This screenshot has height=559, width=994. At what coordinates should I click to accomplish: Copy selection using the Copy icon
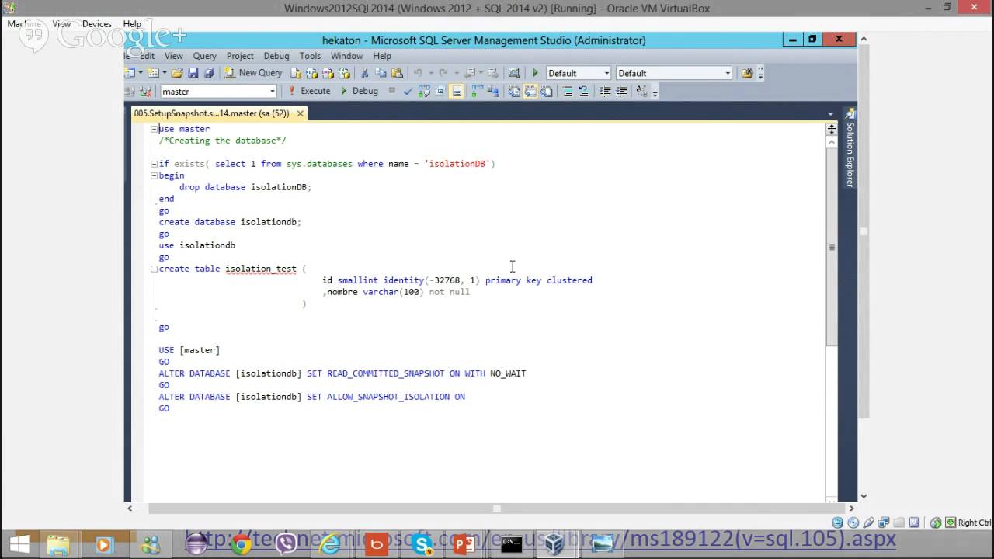coord(381,73)
